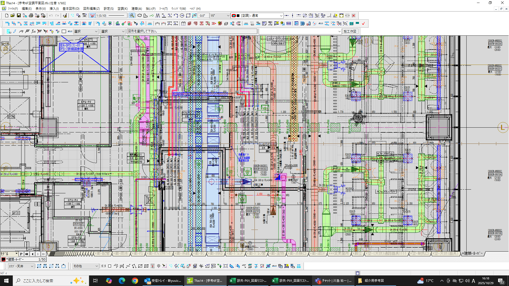This screenshot has height=286, width=509.
Task: Switch to the +衛-雨水 sheet tab
Action: tap(121, 253)
